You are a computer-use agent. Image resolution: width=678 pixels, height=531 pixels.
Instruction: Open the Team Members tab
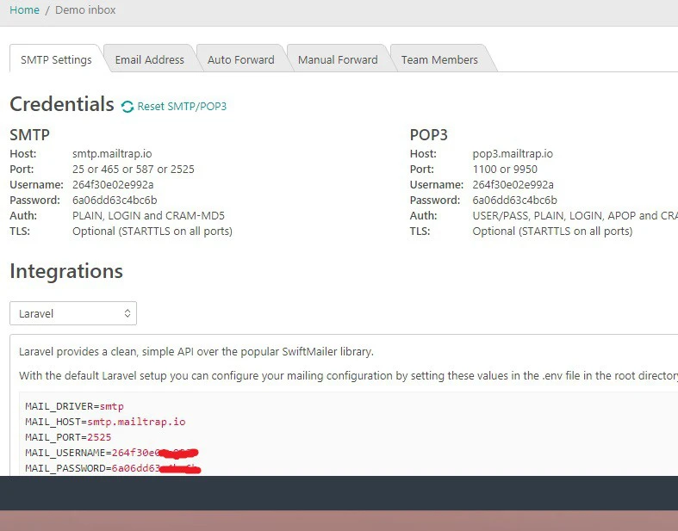(x=439, y=60)
